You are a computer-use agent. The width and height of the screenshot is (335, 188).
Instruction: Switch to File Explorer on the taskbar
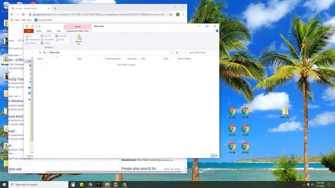click(107, 184)
